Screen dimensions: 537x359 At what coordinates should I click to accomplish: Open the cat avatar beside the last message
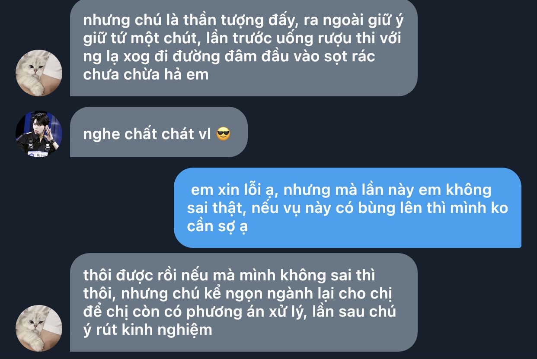click(39, 328)
